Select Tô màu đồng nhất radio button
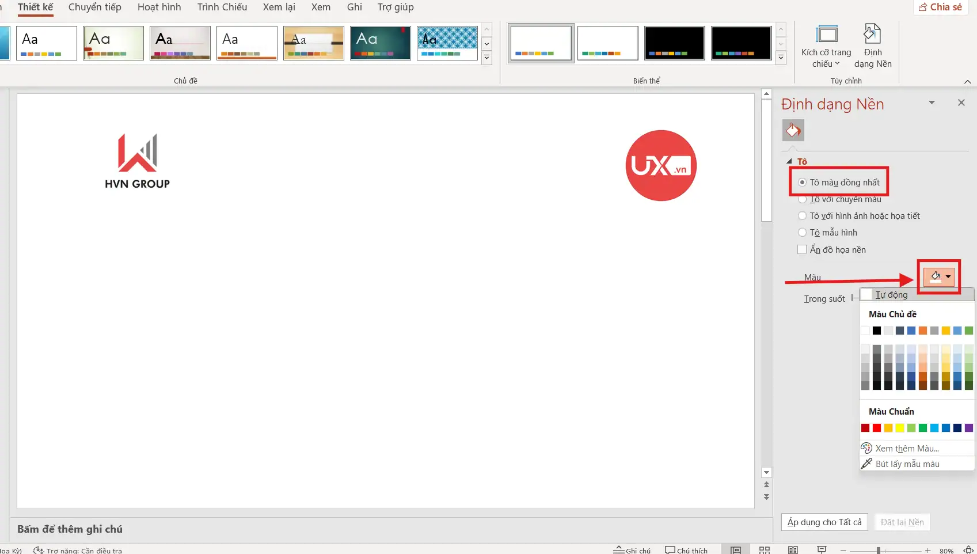This screenshot has width=977, height=554. (802, 183)
